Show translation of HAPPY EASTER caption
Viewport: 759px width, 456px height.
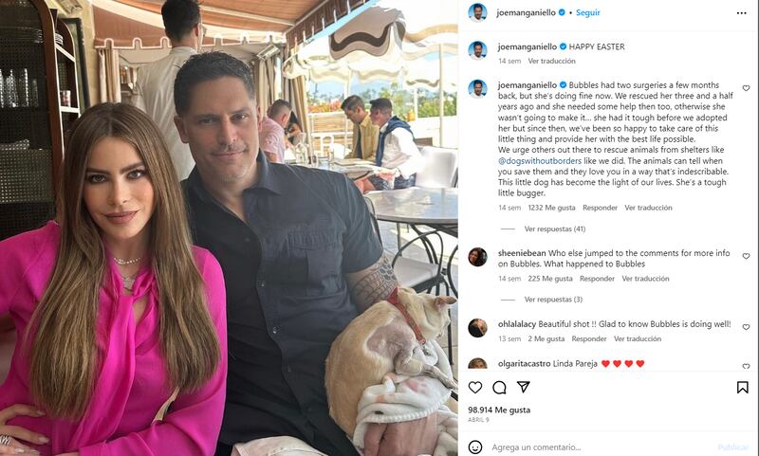point(551,61)
